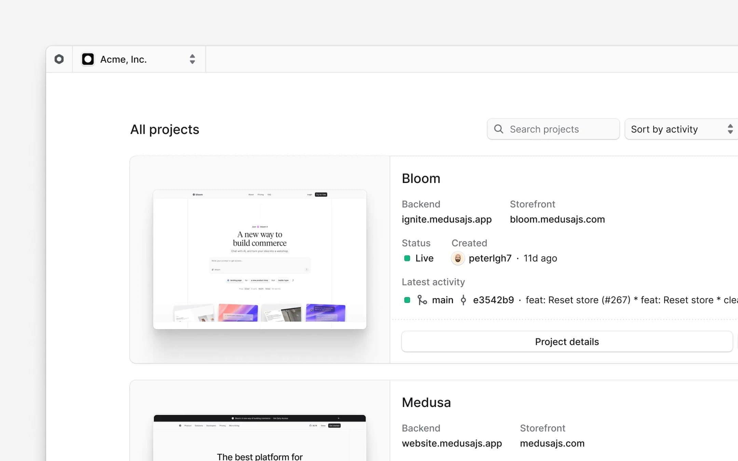Click peterlgh7's avatar image
Image resolution: width=738 pixels, height=461 pixels.
[x=458, y=258]
